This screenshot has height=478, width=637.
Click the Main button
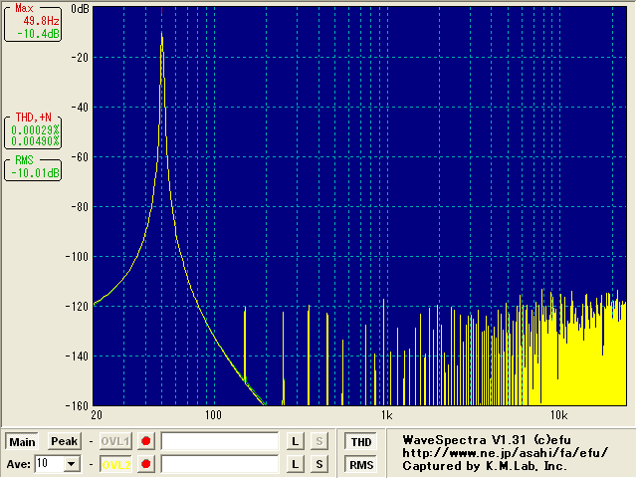tap(22, 442)
